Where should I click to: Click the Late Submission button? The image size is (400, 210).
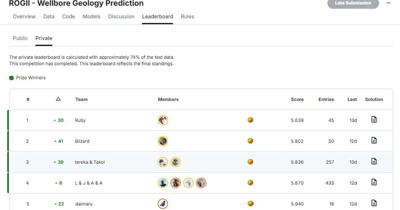click(353, 3)
